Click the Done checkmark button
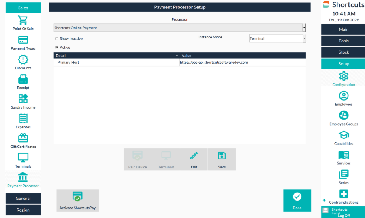The image size is (365, 218). point(297,200)
